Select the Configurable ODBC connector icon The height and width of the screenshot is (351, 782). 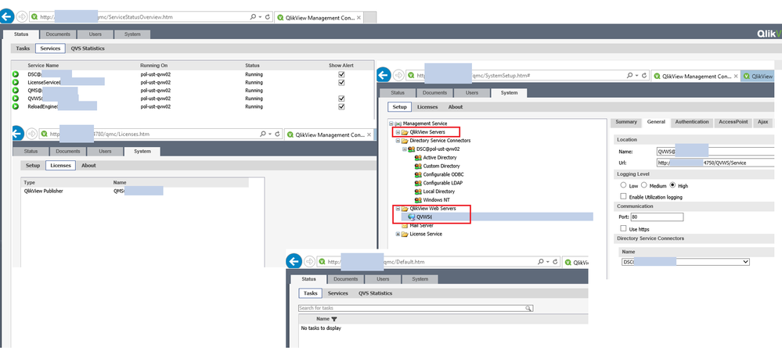point(418,174)
